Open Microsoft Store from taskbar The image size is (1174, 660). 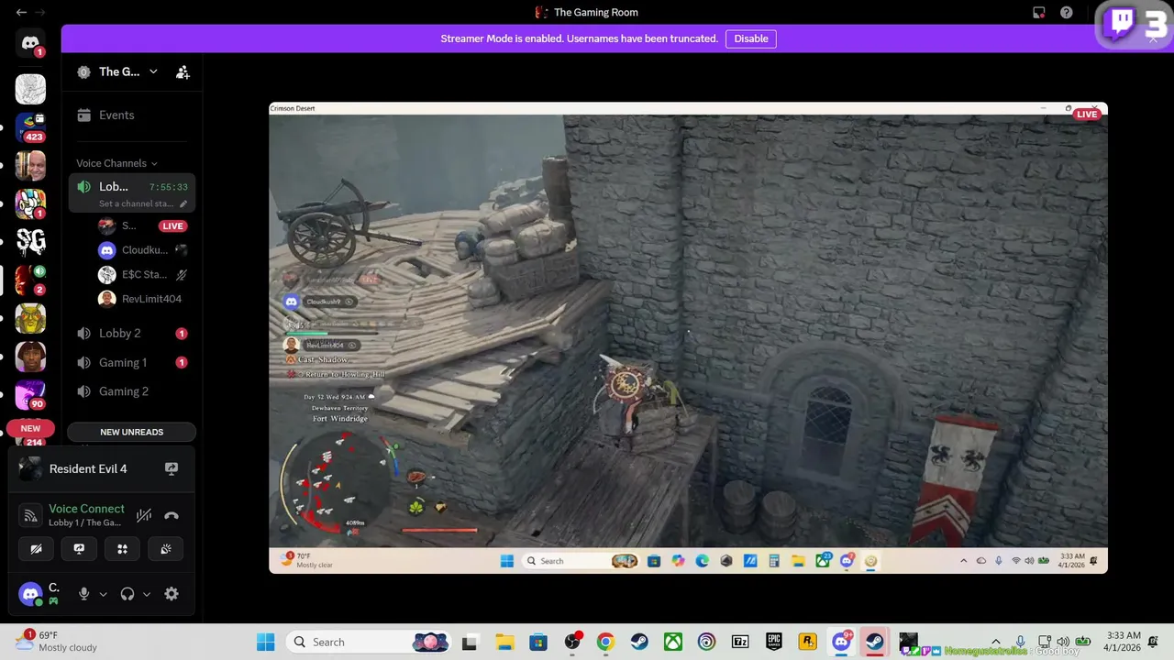[x=538, y=642]
